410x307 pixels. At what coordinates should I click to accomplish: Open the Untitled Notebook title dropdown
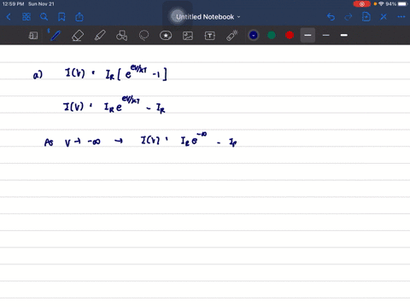(208, 17)
